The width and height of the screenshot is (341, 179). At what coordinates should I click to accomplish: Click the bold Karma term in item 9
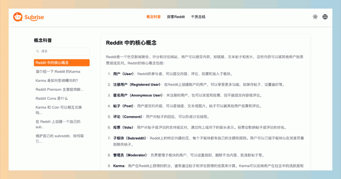coord(119,166)
